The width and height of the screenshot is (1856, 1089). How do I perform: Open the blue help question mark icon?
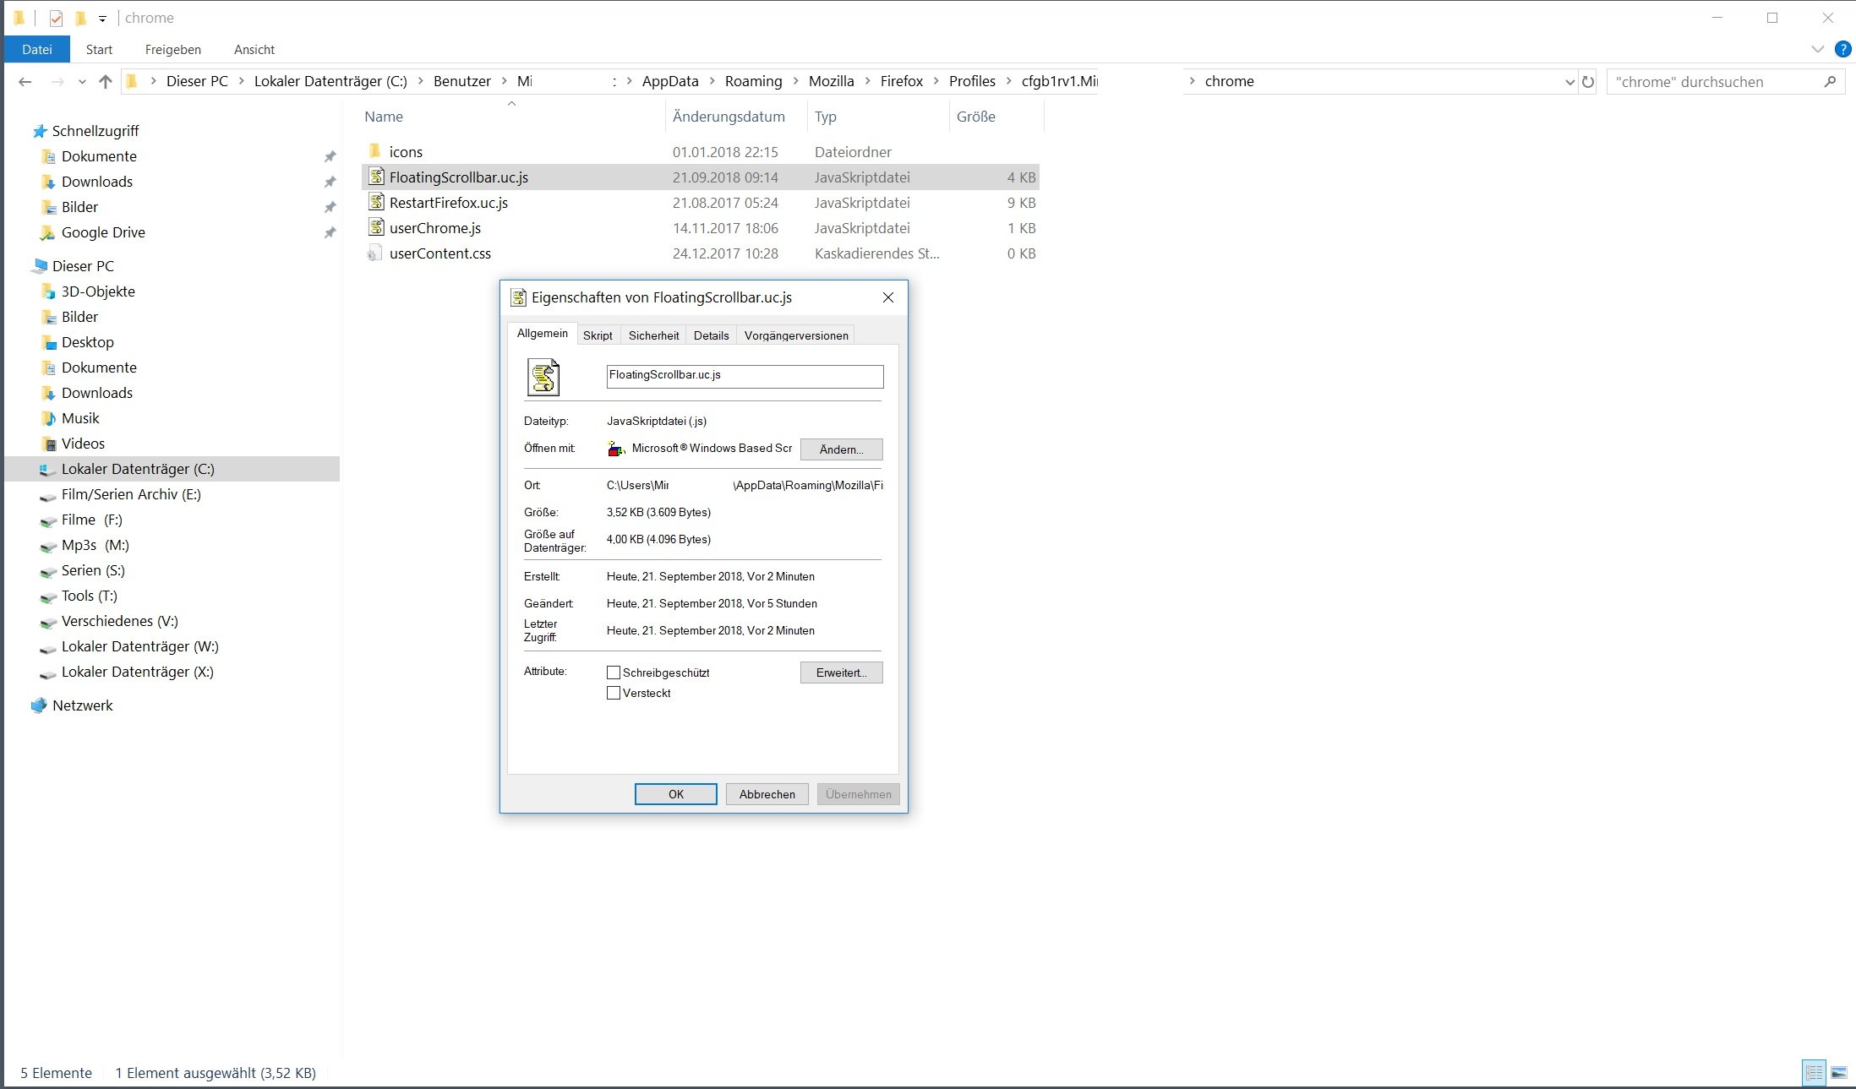click(x=1843, y=49)
